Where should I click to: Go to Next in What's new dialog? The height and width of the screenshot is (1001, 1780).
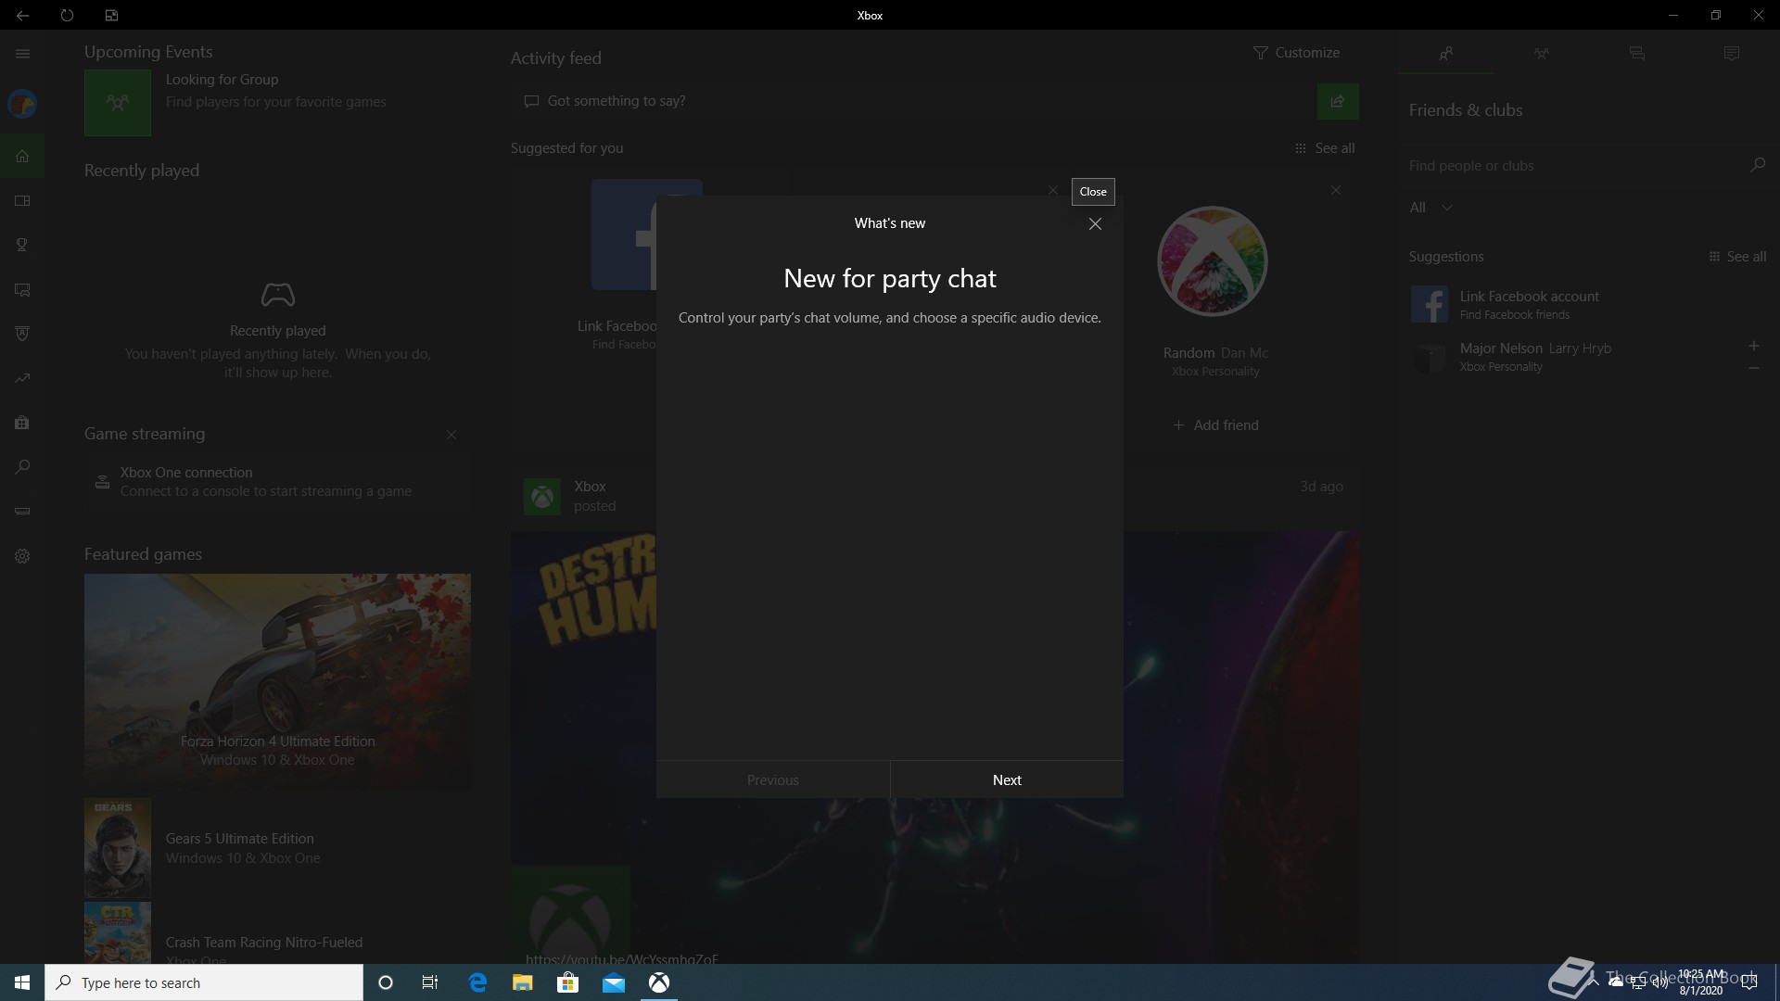pos(1007,779)
